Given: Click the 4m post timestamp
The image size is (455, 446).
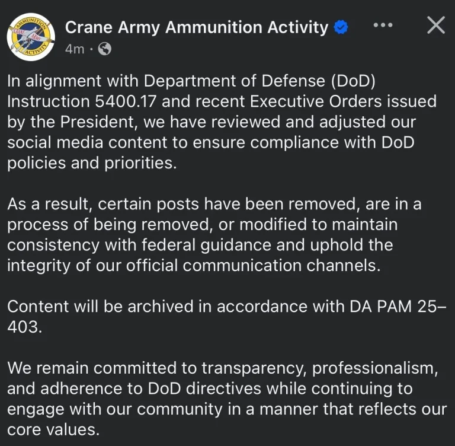Looking at the screenshot, I should (75, 49).
